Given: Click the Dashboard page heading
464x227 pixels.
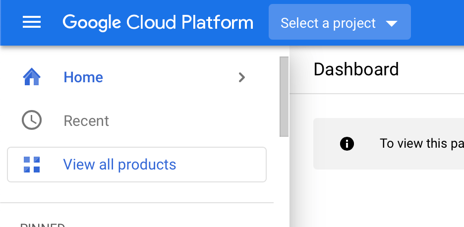Looking at the screenshot, I should tap(356, 69).
